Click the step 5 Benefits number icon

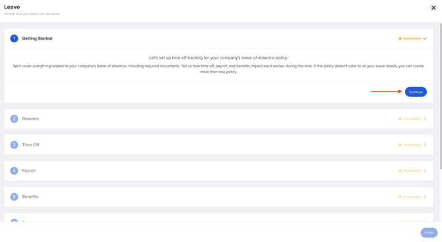pos(14,197)
